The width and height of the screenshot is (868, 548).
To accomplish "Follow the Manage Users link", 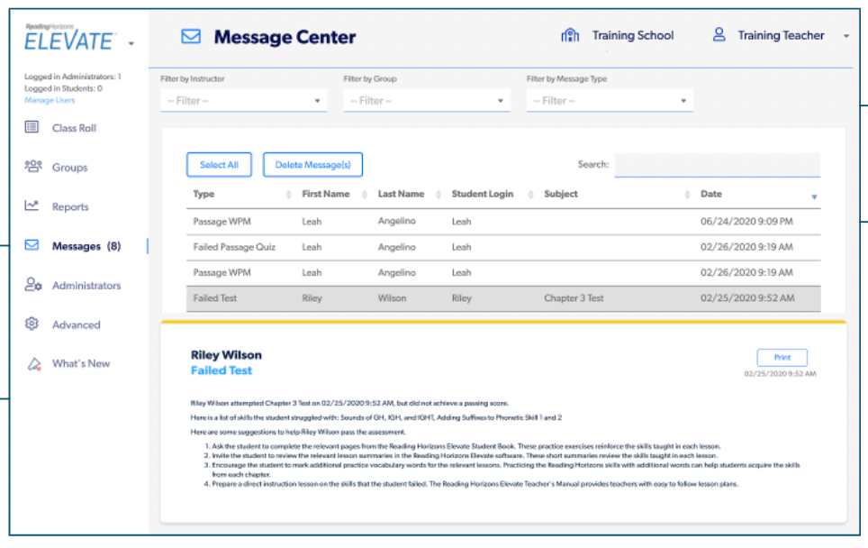I will (50, 100).
